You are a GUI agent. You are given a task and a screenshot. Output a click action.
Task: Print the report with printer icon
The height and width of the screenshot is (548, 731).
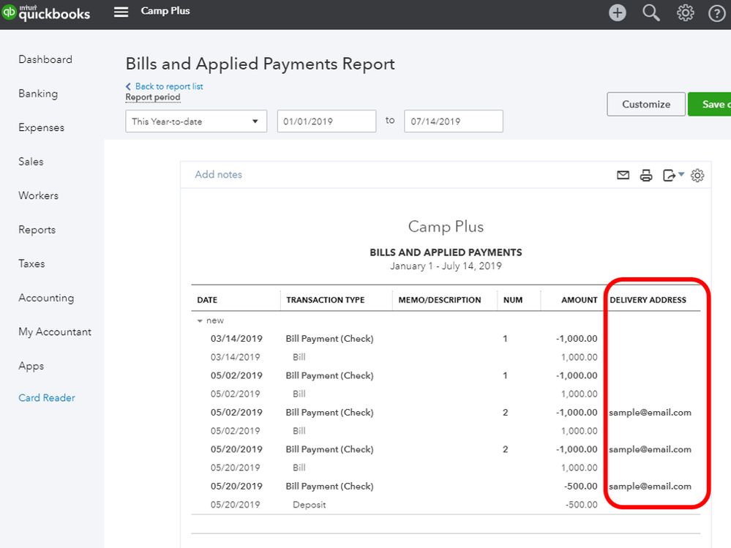point(646,175)
